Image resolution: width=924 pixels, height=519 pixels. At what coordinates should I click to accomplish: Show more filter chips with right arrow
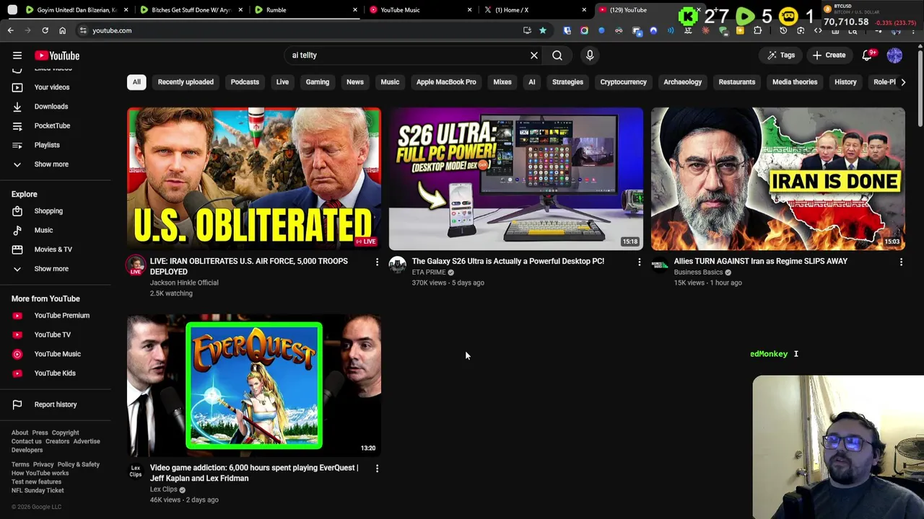[903, 82]
